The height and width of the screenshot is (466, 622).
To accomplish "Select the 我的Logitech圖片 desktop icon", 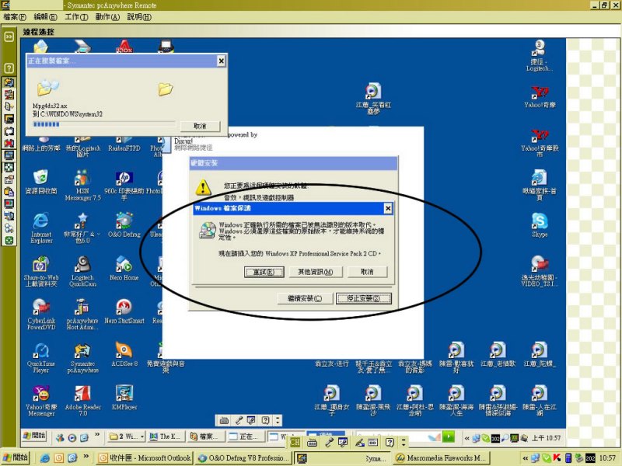I will (x=82, y=147).
